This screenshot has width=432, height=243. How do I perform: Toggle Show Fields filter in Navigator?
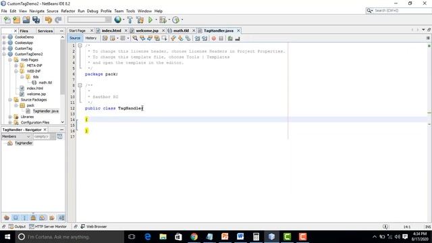(16, 217)
